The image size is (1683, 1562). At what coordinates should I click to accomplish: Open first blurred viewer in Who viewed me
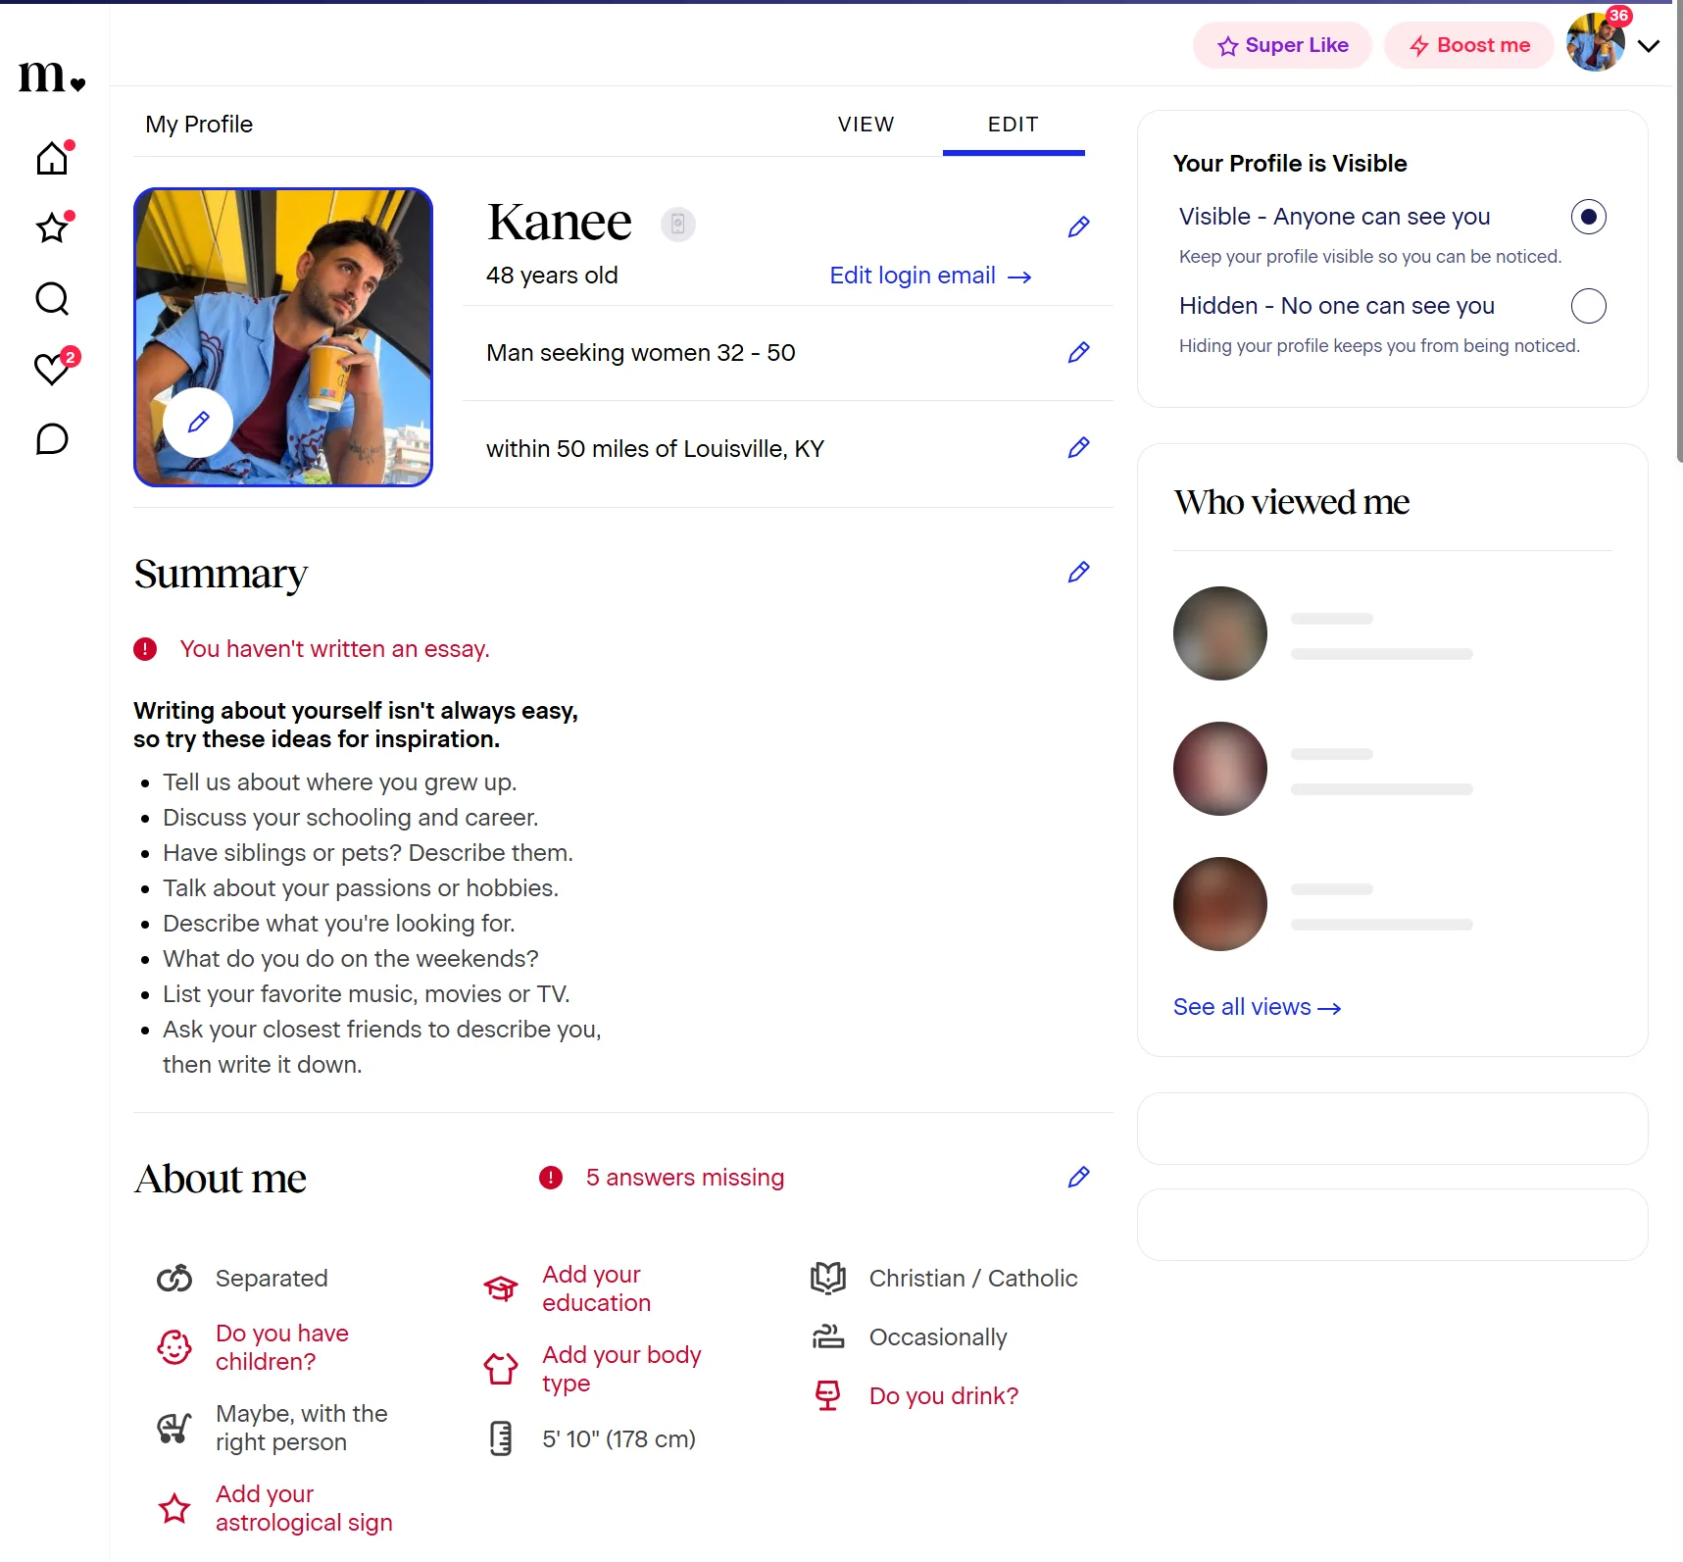point(1220,633)
